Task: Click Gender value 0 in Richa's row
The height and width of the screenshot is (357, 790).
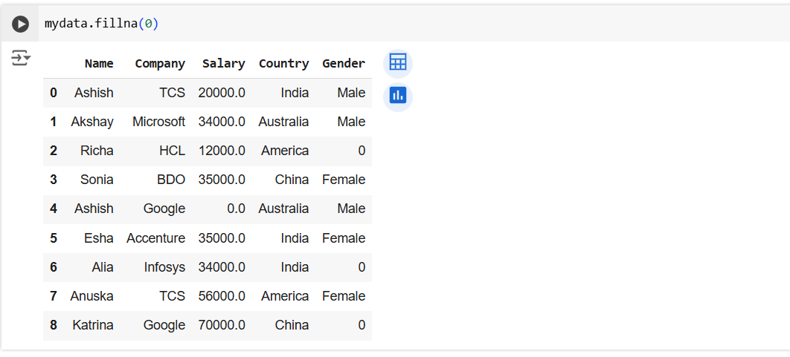Action: (362, 151)
